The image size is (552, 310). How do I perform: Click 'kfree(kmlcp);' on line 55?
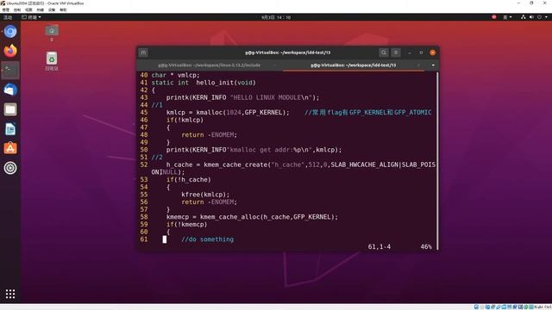click(x=205, y=195)
